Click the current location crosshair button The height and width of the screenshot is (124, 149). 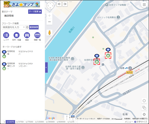point(144,101)
